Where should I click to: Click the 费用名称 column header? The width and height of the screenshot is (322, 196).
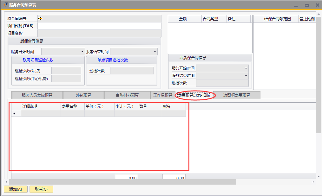click(72, 106)
